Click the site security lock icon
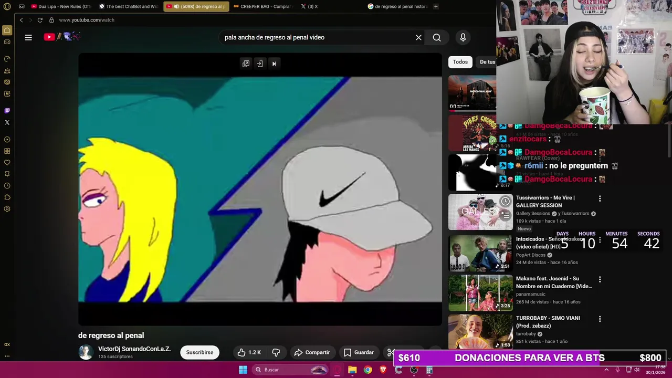Viewport: 672px width, 378px height. pos(51,20)
